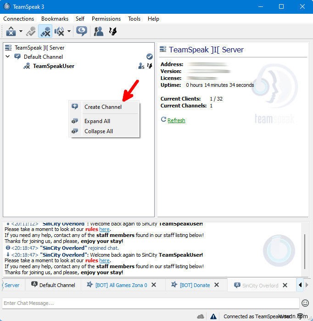Click the Uptime value text
Viewport: 313px width, 321px height.
tap(220, 85)
